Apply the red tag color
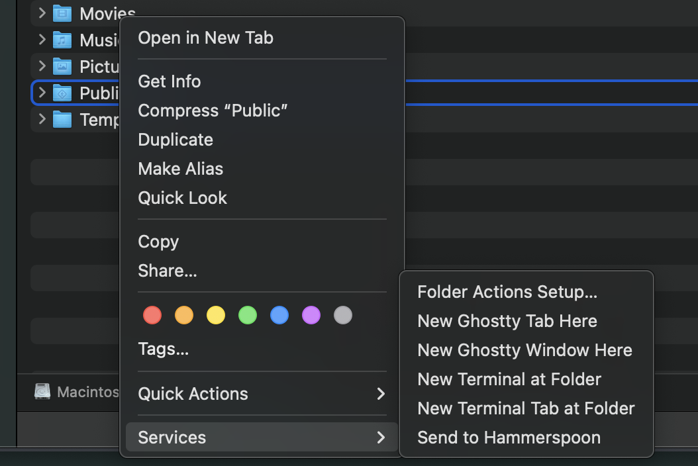 click(x=152, y=315)
